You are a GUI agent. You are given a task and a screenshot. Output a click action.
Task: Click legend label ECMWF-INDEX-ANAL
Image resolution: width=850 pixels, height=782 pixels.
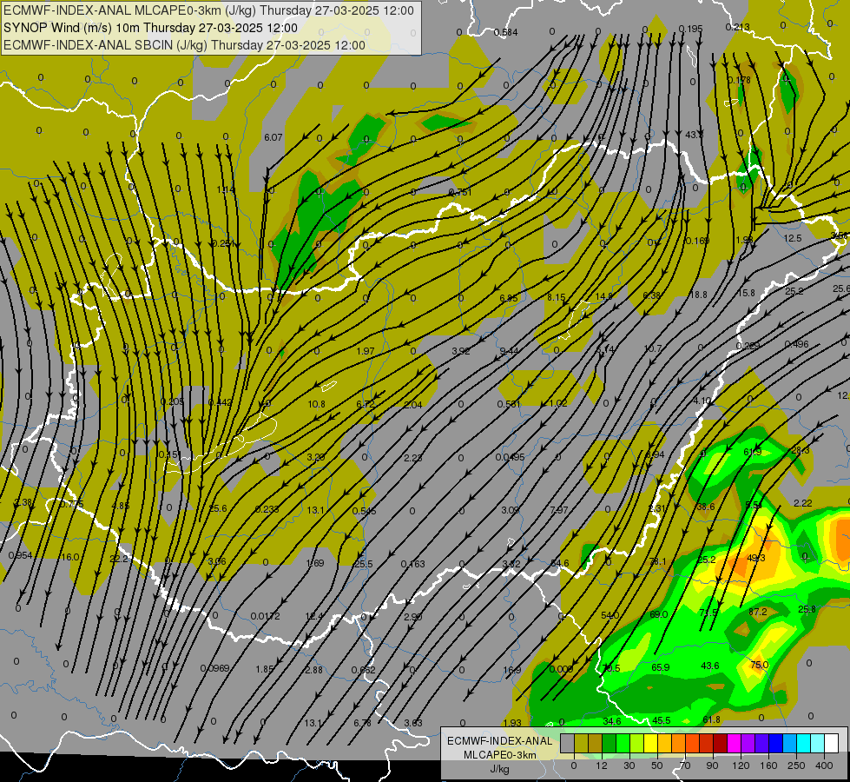tap(500, 741)
